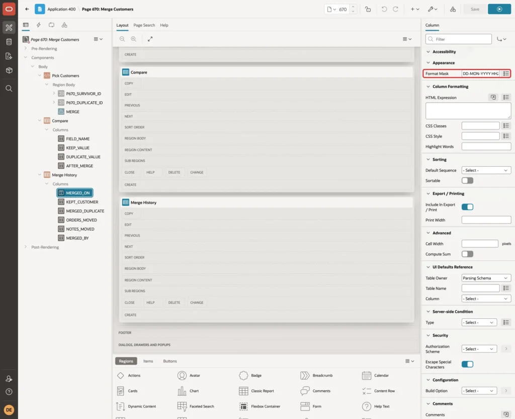Pick the Classic Report region from gallery
The height and width of the screenshot is (419, 515).
click(256, 391)
